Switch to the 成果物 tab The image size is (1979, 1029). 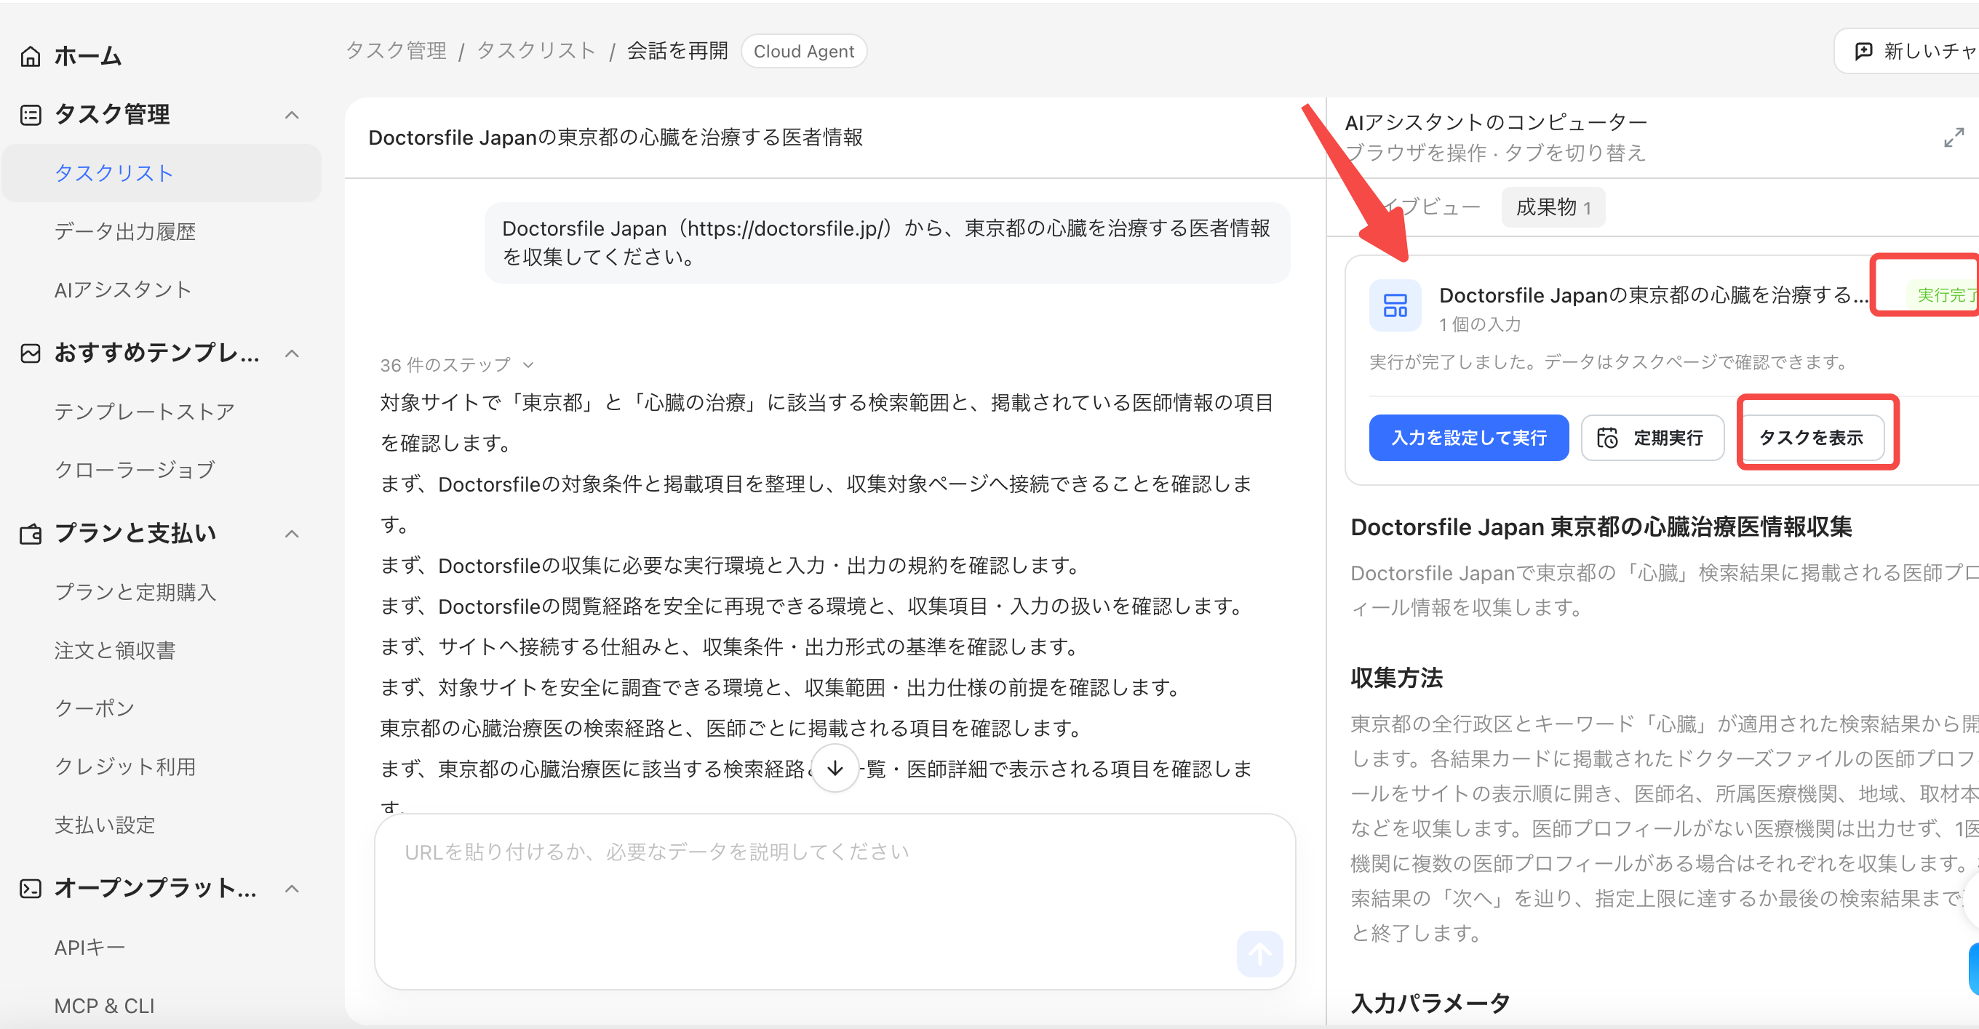(1553, 207)
